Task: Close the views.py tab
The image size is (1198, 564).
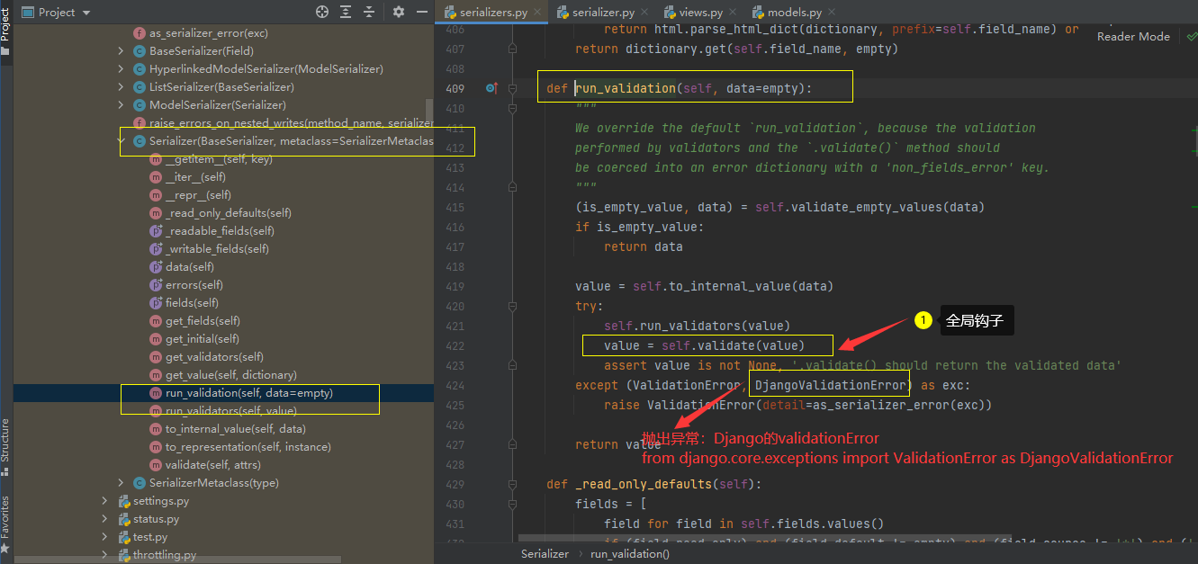Action: 734,13
